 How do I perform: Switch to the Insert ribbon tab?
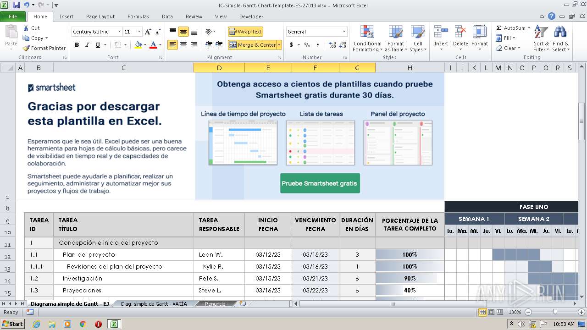(66, 16)
